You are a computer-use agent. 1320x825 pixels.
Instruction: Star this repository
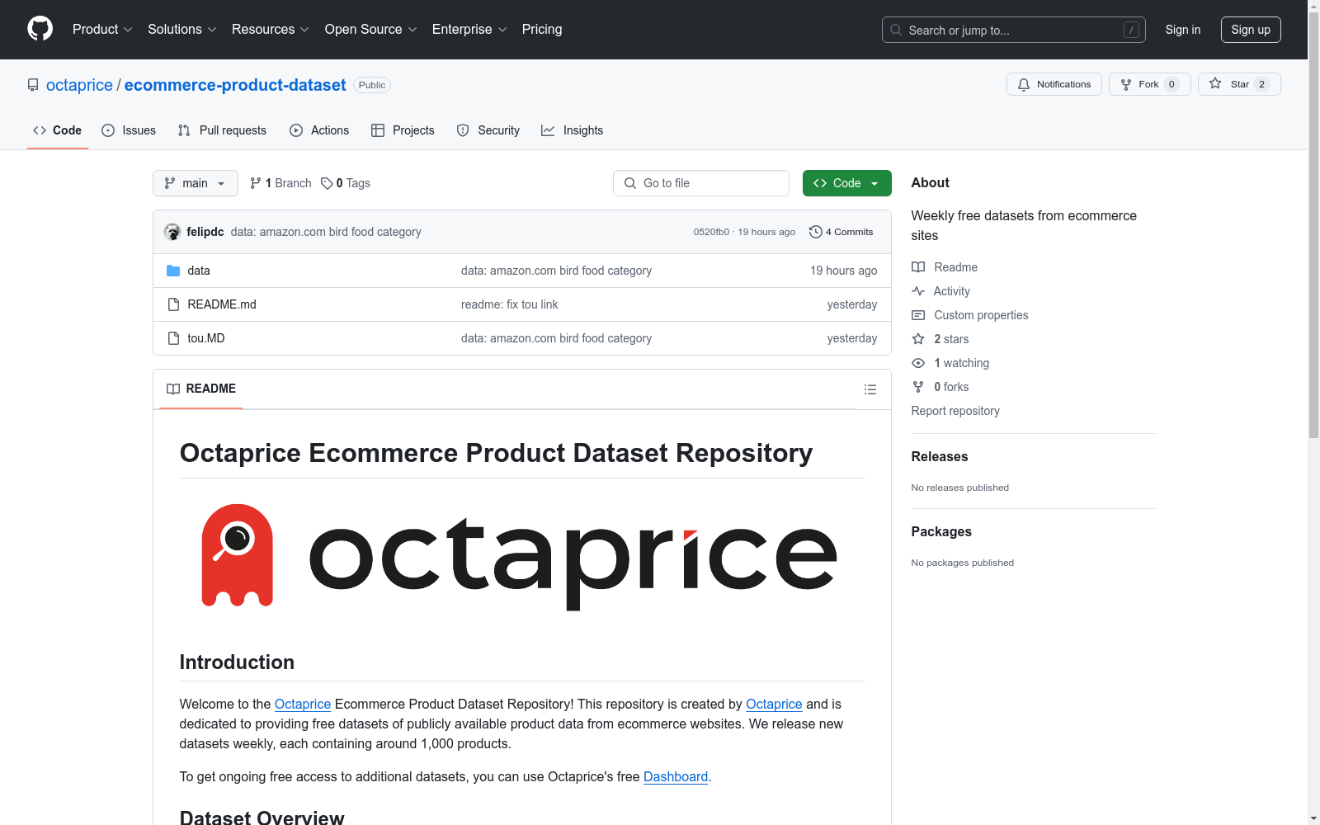pyautogui.click(x=1239, y=84)
